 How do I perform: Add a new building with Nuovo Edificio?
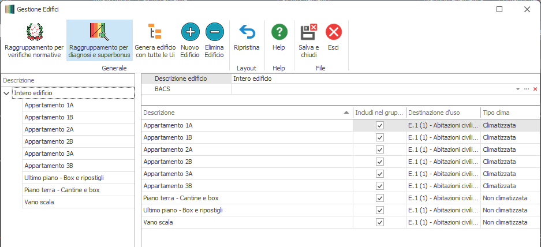(190, 32)
